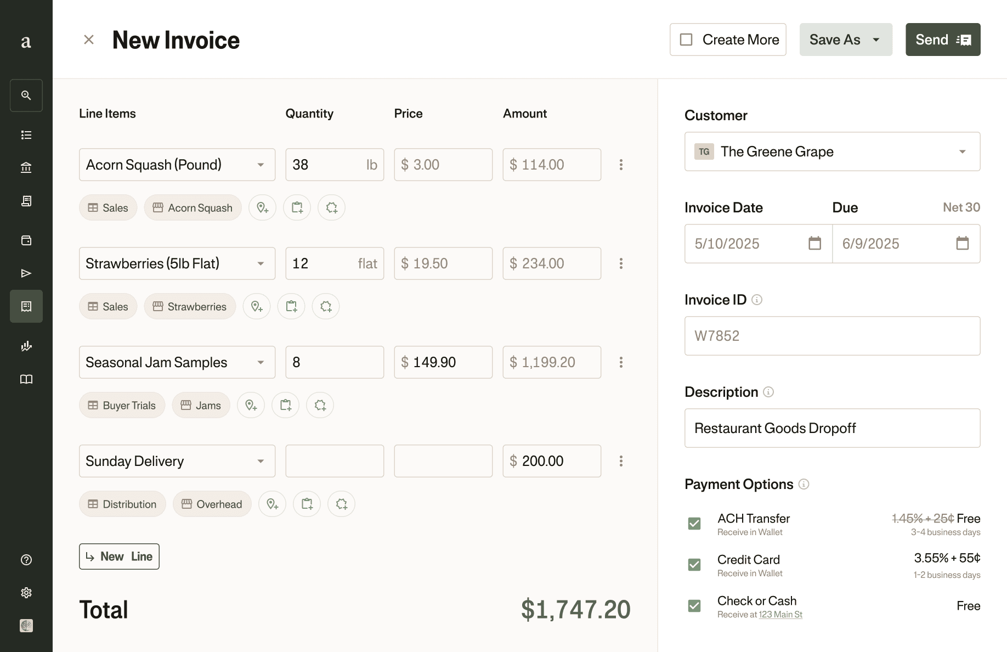Image resolution: width=1007 pixels, height=652 pixels.
Task: Click the send (paper plane) sidebar icon
Action: point(26,273)
